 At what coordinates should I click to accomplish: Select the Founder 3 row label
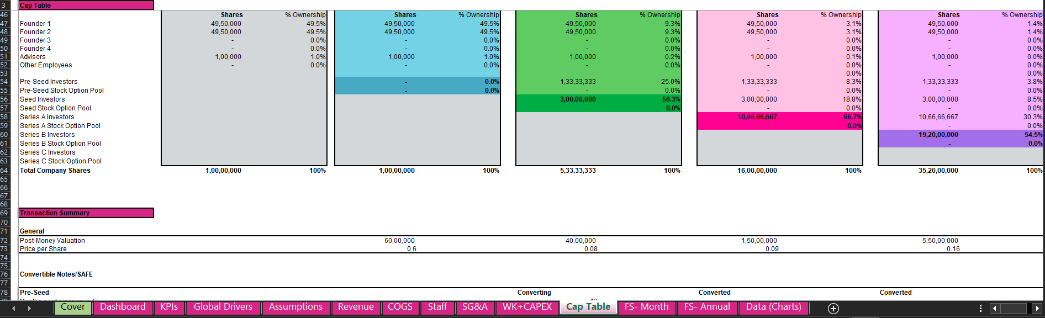coord(35,40)
